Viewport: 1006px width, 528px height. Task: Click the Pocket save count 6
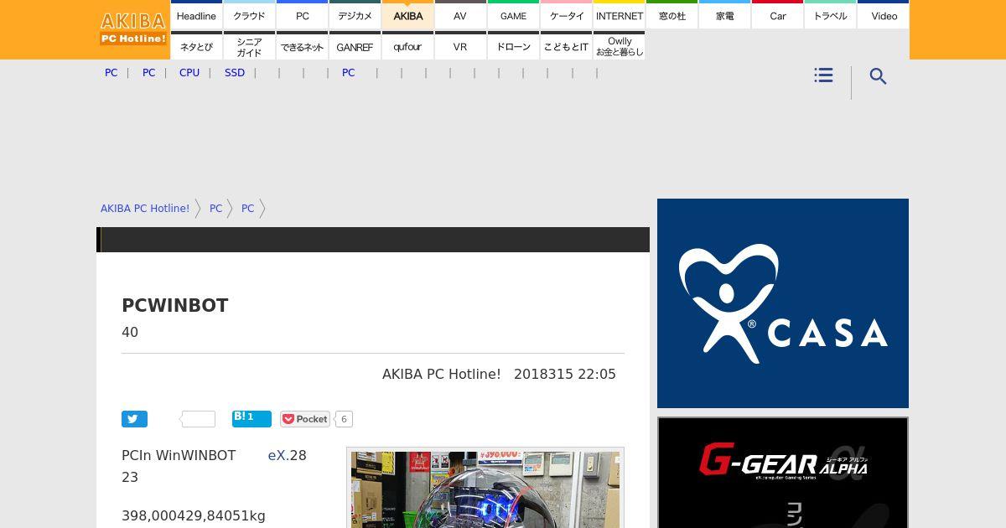pyautogui.click(x=344, y=419)
